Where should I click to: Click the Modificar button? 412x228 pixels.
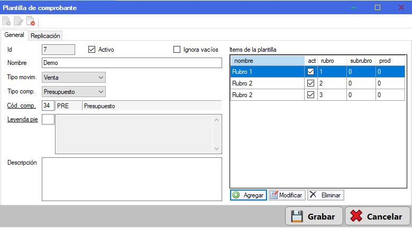pyautogui.click(x=287, y=195)
